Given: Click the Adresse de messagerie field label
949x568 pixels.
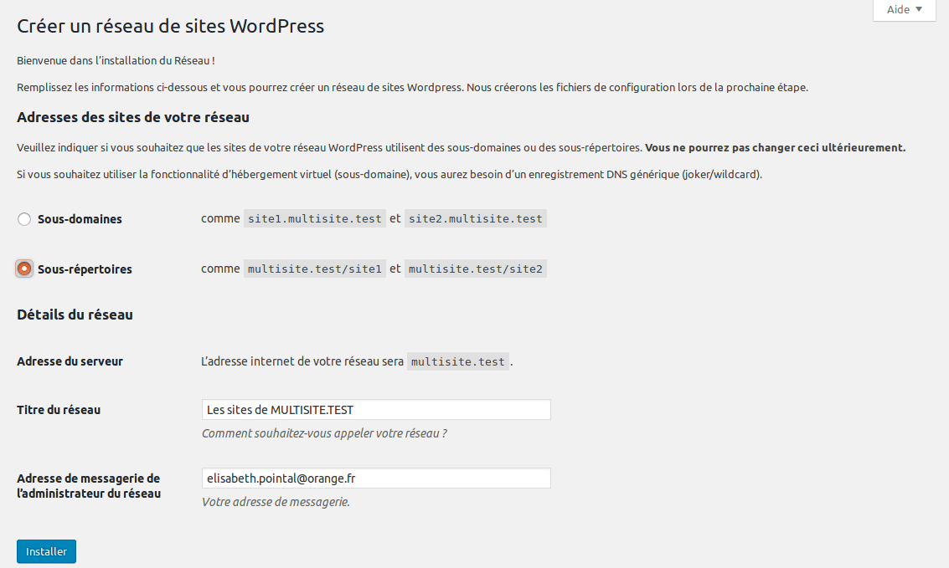Looking at the screenshot, I should (x=88, y=486).
